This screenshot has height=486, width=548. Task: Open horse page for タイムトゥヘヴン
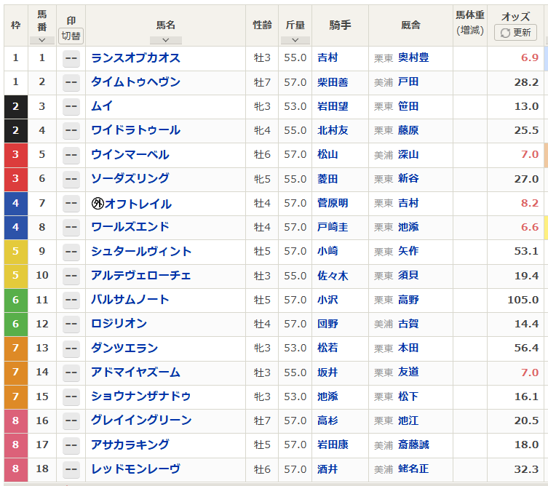click(x=135, y=82)
